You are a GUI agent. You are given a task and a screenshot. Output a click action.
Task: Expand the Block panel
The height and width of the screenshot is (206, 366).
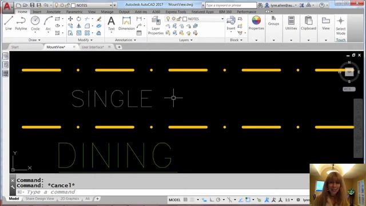point(236,40)
